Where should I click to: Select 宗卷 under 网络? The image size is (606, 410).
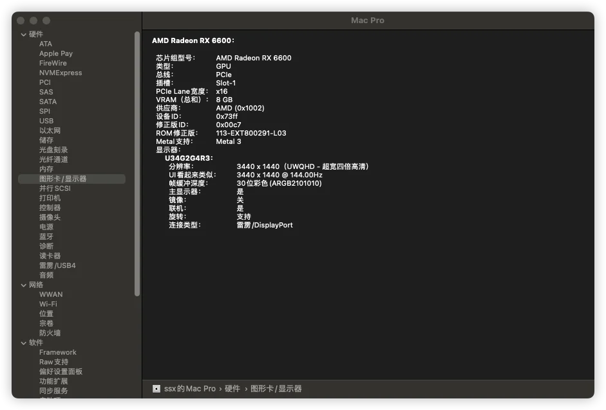click(x=46, y=324)
